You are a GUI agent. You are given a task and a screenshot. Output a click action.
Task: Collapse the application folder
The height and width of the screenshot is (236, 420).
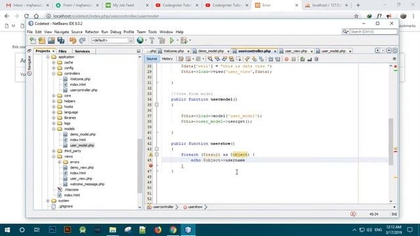point(48,57)
